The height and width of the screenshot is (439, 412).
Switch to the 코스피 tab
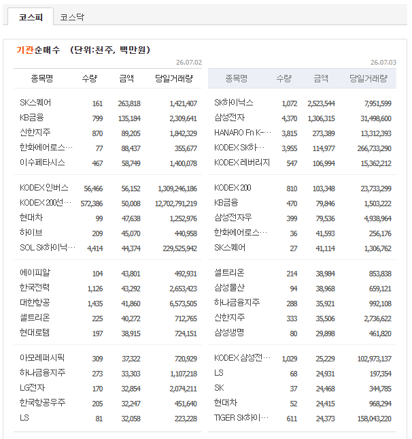[31, 17]
